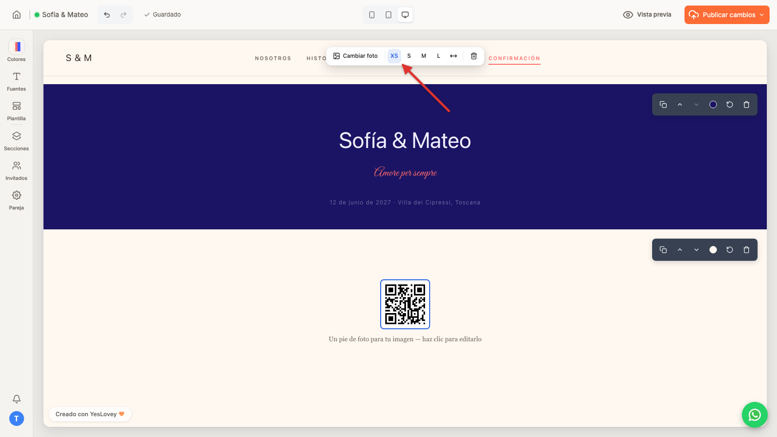
Task: Set image size to M
Action: (424, 56)
